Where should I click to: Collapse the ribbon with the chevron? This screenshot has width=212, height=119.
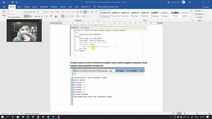click(210, 20)
